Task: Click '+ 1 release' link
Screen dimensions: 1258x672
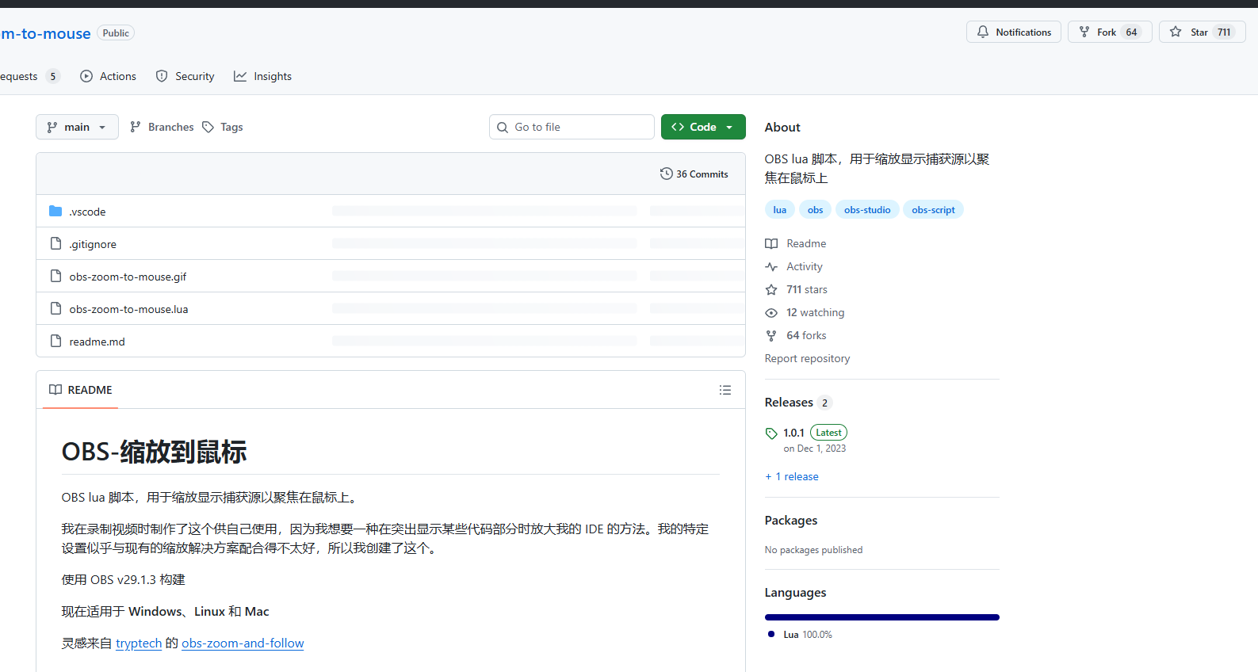Action: [792, 476]
